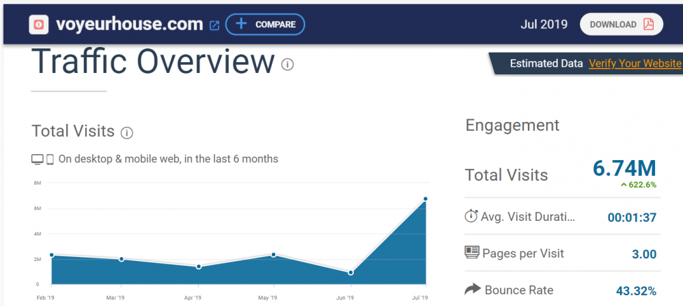Click the Total Visits info icon
The height and width of the screenshot is (306, 683).
[127, 133]
